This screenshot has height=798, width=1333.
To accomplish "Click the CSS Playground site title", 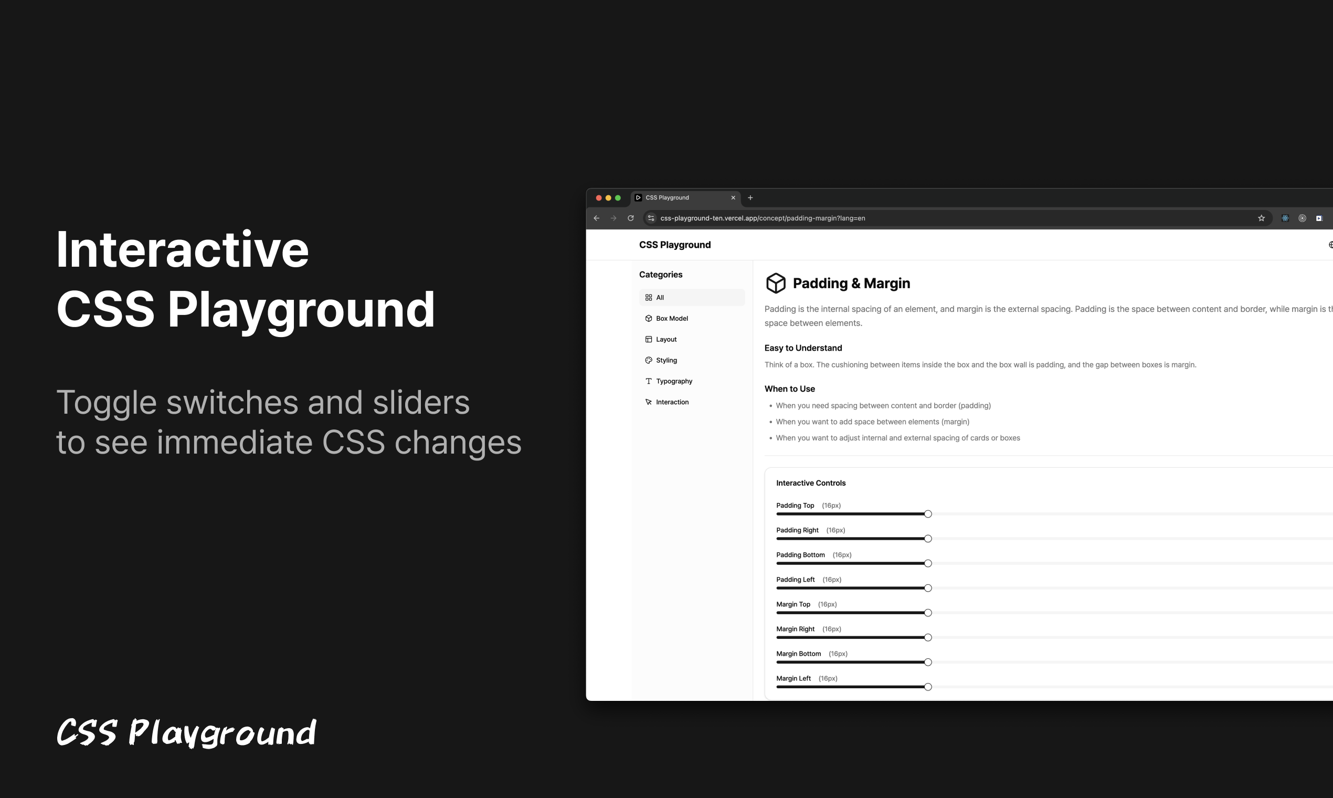I will (x=675, y=245).
